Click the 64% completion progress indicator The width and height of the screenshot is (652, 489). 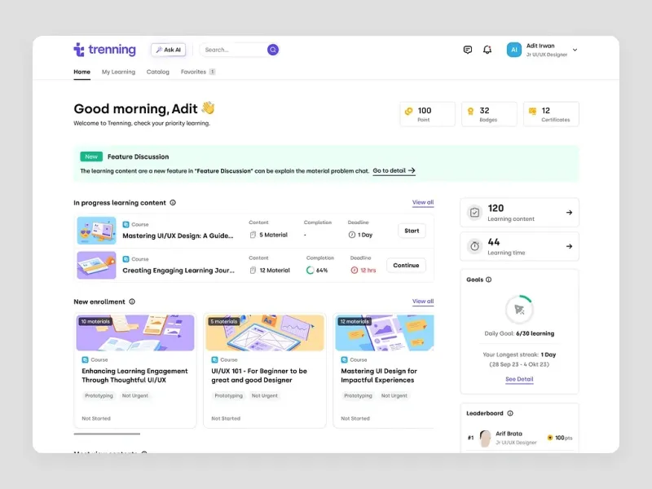(x=317, y=271)
